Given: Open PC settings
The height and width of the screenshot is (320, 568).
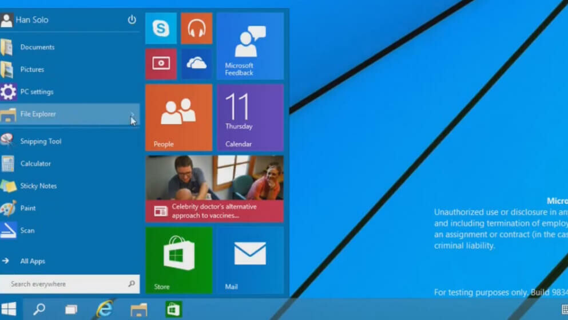Looking at the screenshot, I should (70, 92).
